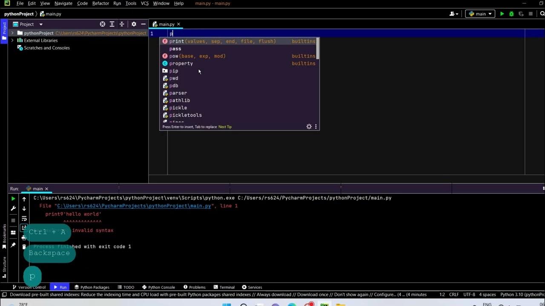Click the sun-shaped icon in the completion popup footer
The image size is (545, 306).
pyautogui.click(x=309, y=127)
